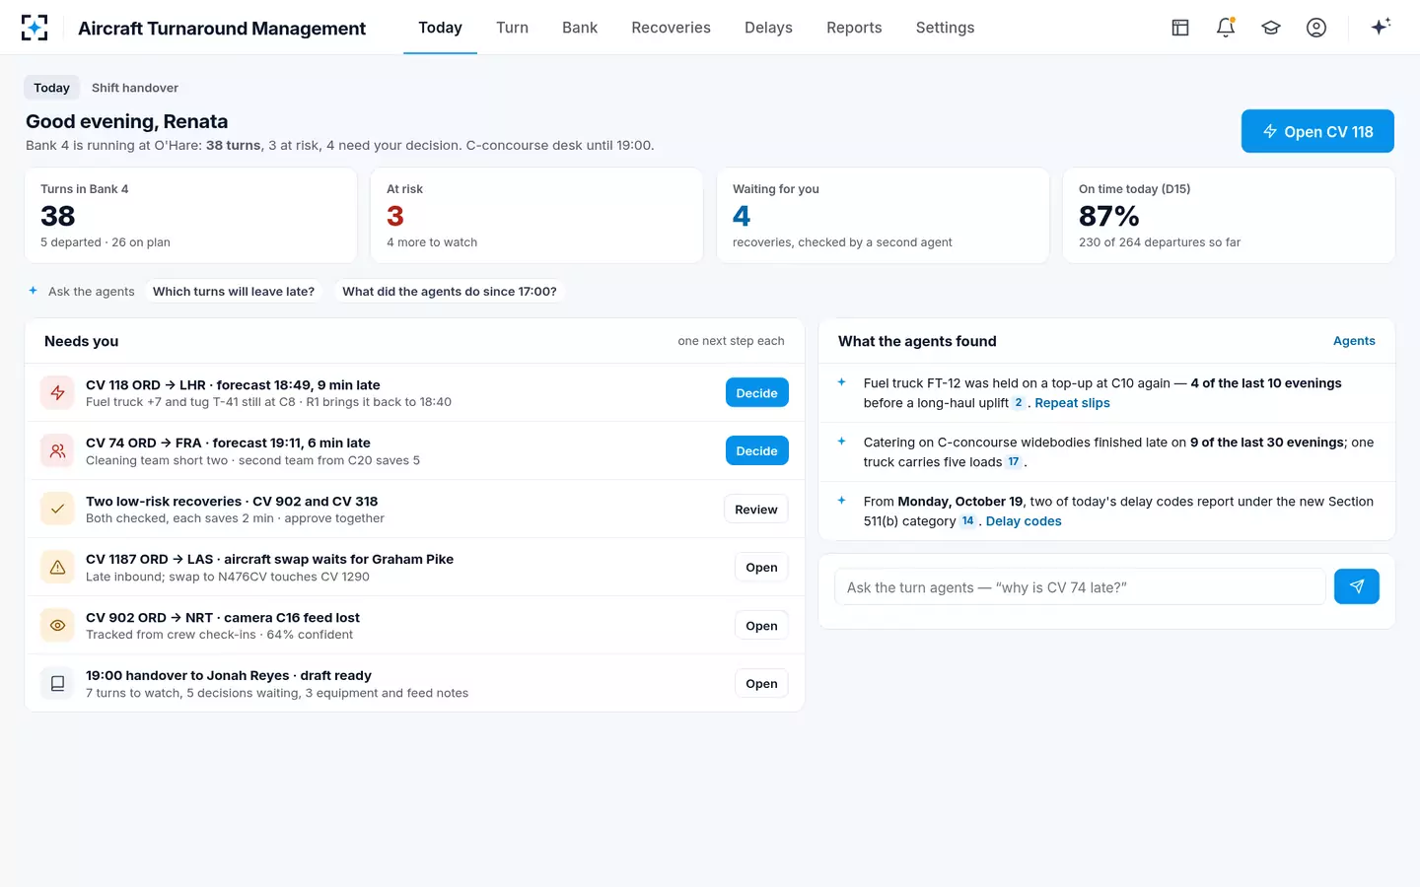The image size is (1420, 887).
Task: Click sparkle beside Catering finding
Action: [842, 442]
